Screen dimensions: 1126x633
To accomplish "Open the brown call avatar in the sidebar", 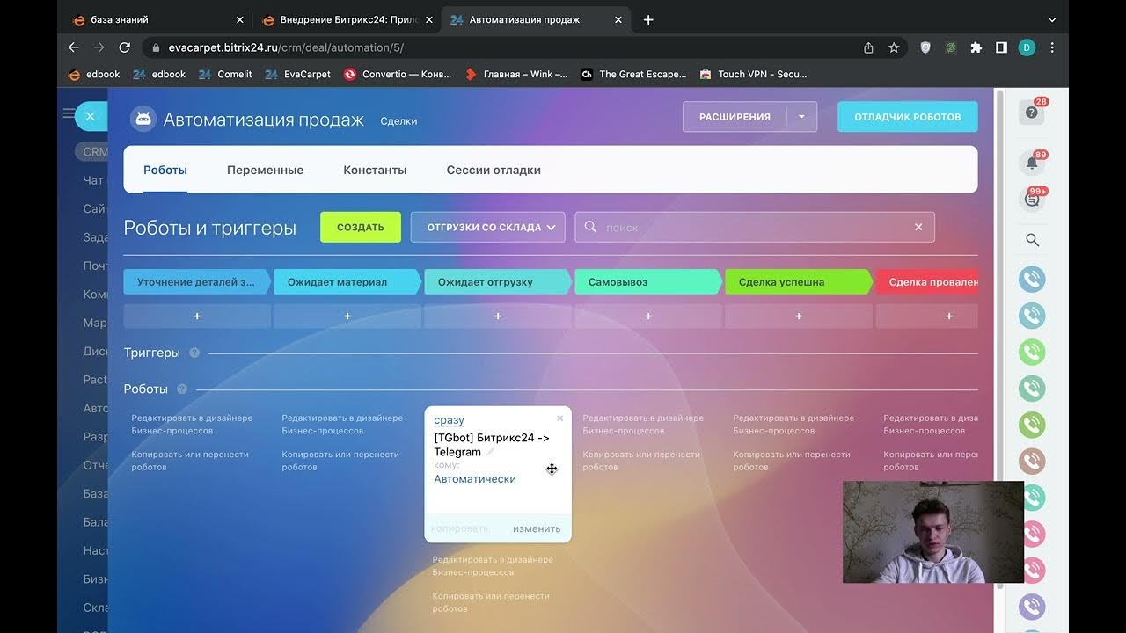I will coord(1032,461).
